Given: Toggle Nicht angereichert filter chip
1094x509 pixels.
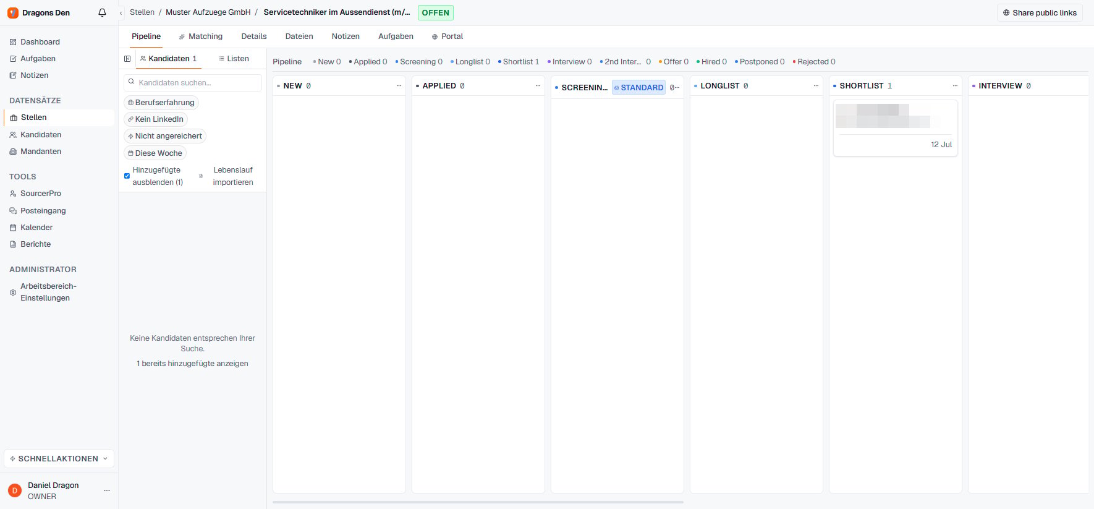Looking at the screenshot, I should pos(165,136).
